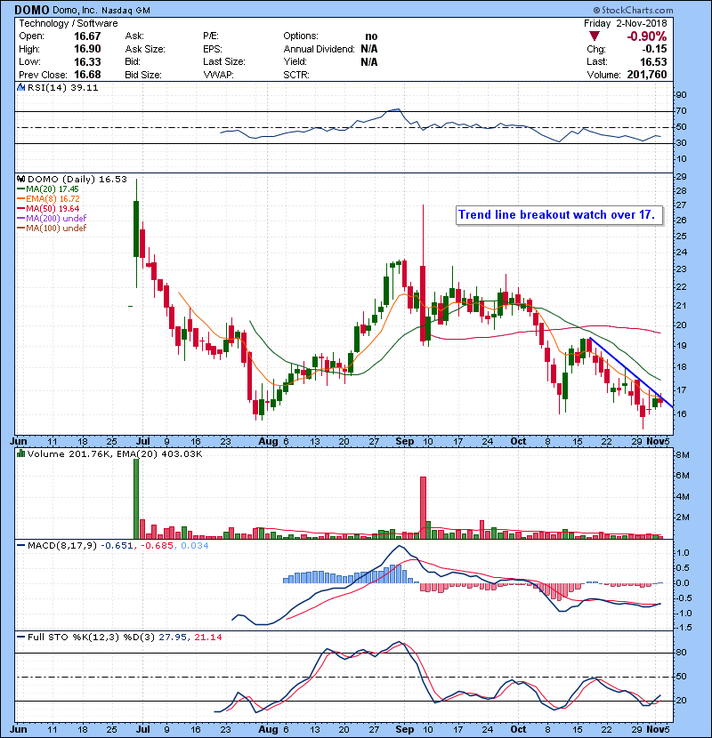Click the Jul label on the price chart axis

[x=142, y=442]
